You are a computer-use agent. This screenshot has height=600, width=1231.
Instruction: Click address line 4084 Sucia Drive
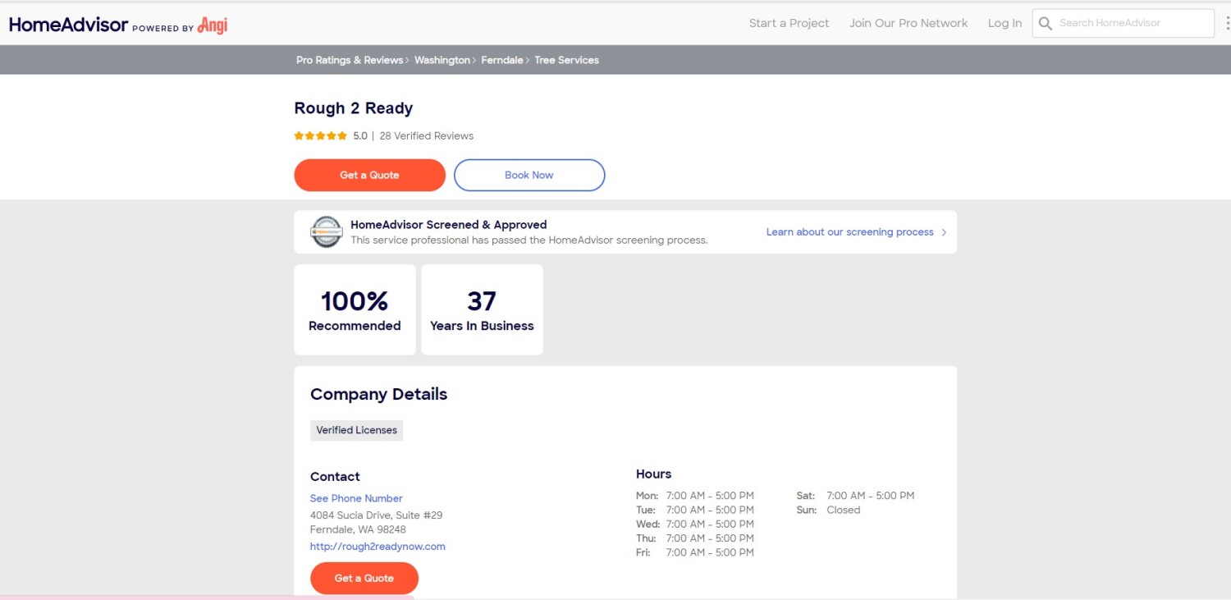pyautogui.click(x=376, y=515)
